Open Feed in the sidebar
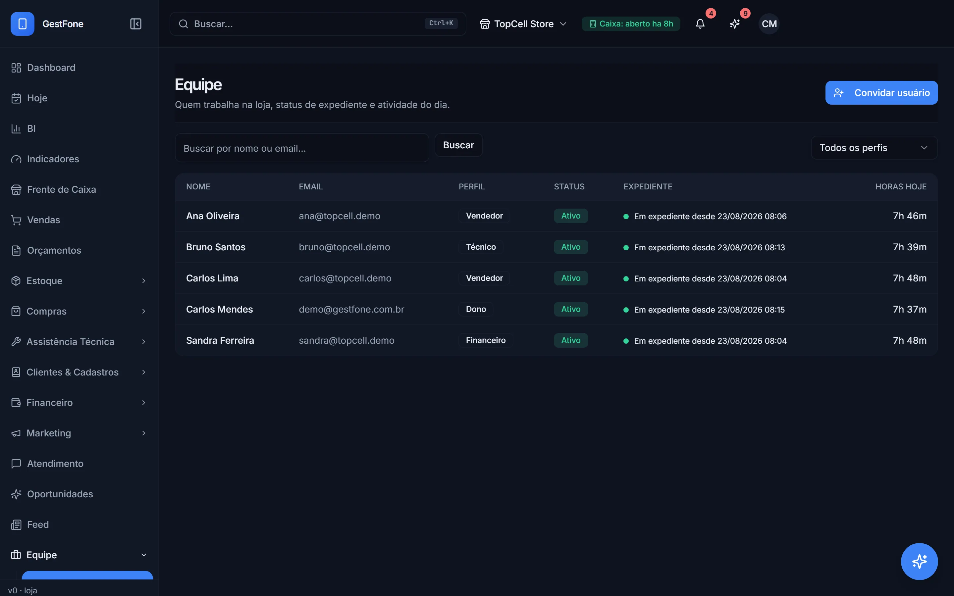The width and height of the screenshot is (954, 596). 79,525
